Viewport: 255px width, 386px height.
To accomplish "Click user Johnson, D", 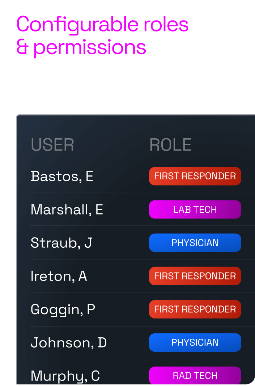I will [69, 342].
